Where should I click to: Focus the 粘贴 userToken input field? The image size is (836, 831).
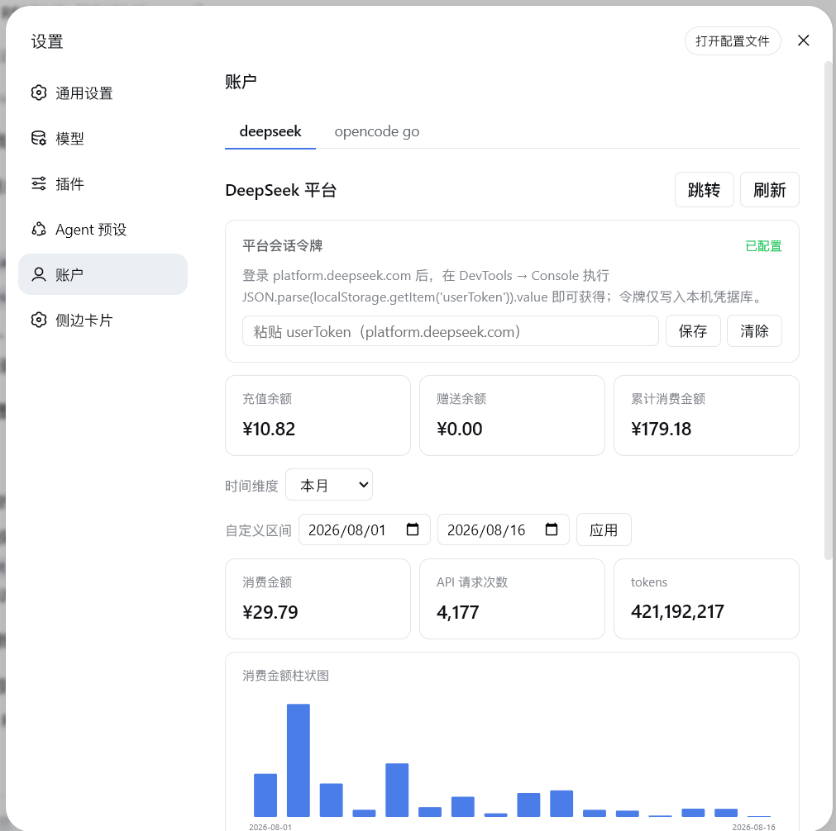(x=451, y=331)
